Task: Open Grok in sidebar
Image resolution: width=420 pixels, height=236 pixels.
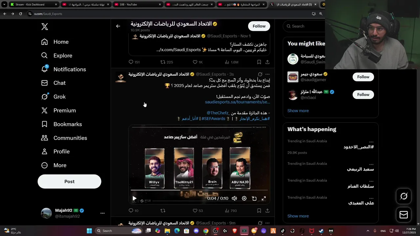Action: (53, 97)
